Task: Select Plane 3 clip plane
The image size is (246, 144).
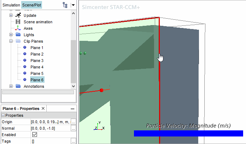Action: [x=37, y=61]
